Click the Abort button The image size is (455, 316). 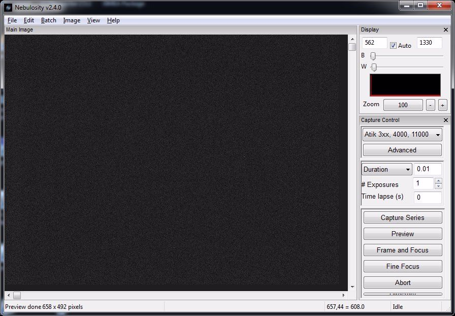[403, 282]
